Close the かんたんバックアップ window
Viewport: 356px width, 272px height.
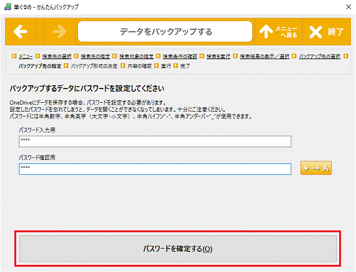click(348, 7)
